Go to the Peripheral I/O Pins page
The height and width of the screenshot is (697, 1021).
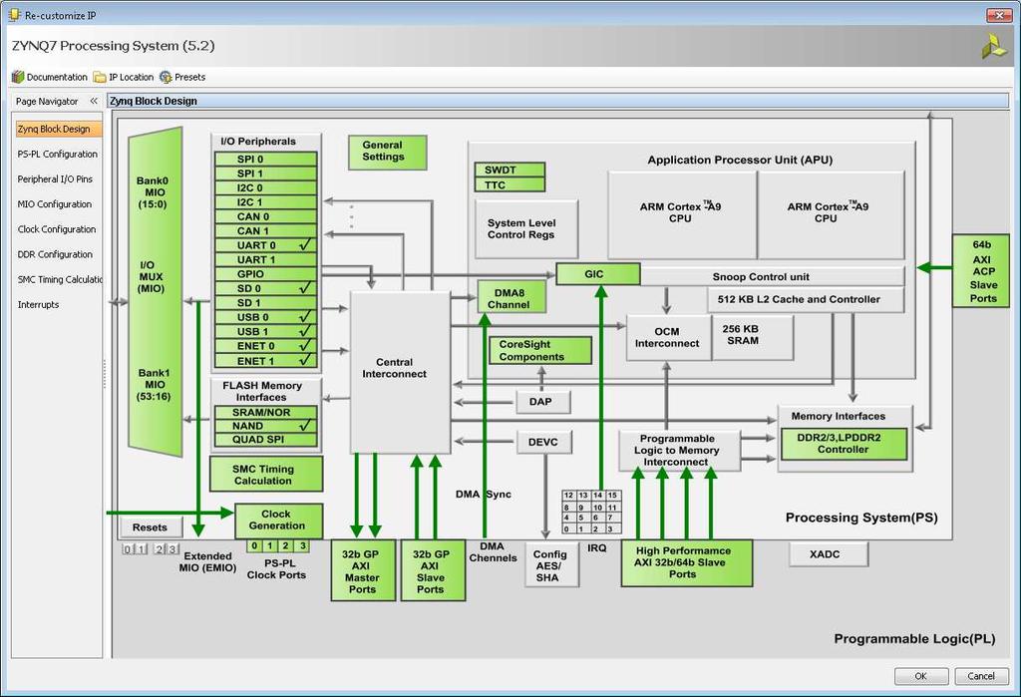[55, 179]
